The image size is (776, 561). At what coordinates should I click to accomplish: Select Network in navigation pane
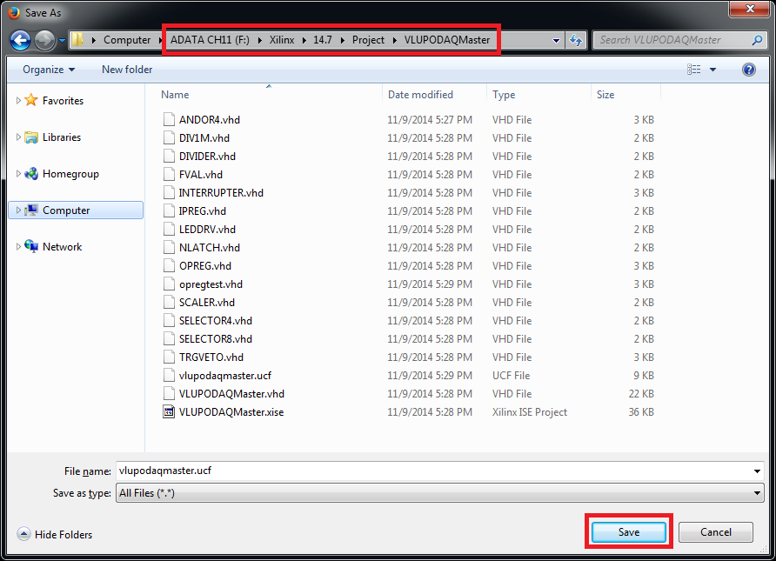pyautogui.click(x=62, y=247)
